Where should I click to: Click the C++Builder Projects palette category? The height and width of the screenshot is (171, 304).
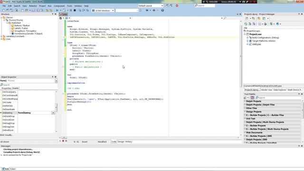[x=272, y=125]
